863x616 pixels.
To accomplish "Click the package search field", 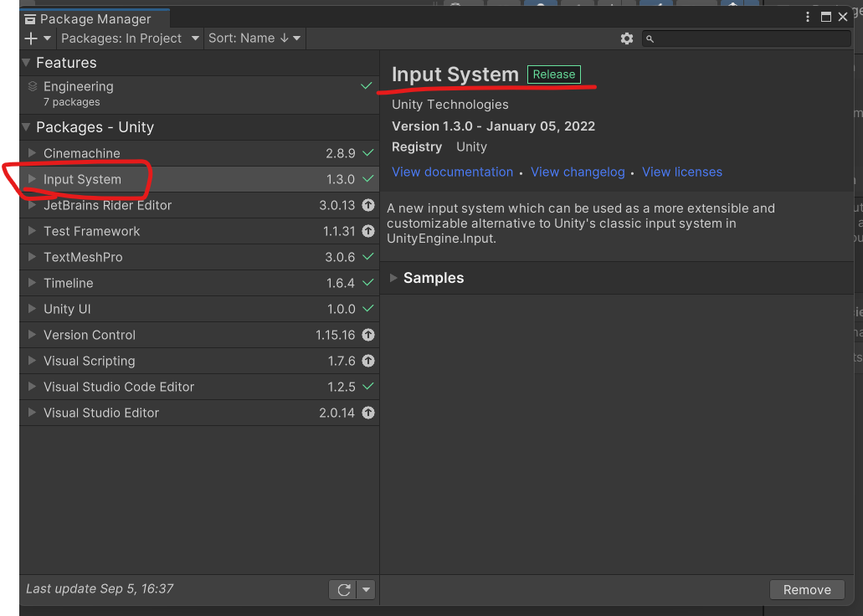I will click(x=747, y=38).
